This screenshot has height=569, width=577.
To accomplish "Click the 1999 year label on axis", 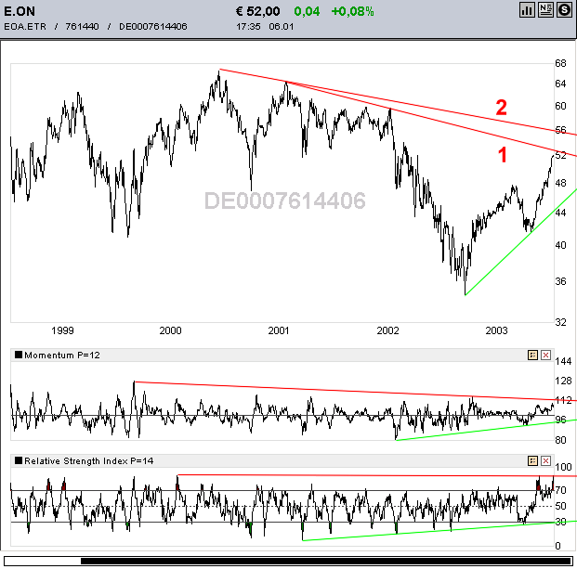I will (x=62, y=330).
